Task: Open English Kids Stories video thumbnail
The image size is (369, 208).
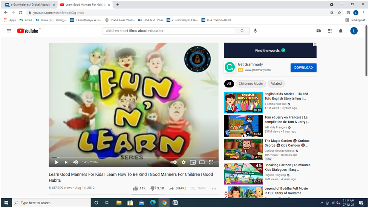Action: [x=243, y=102]
